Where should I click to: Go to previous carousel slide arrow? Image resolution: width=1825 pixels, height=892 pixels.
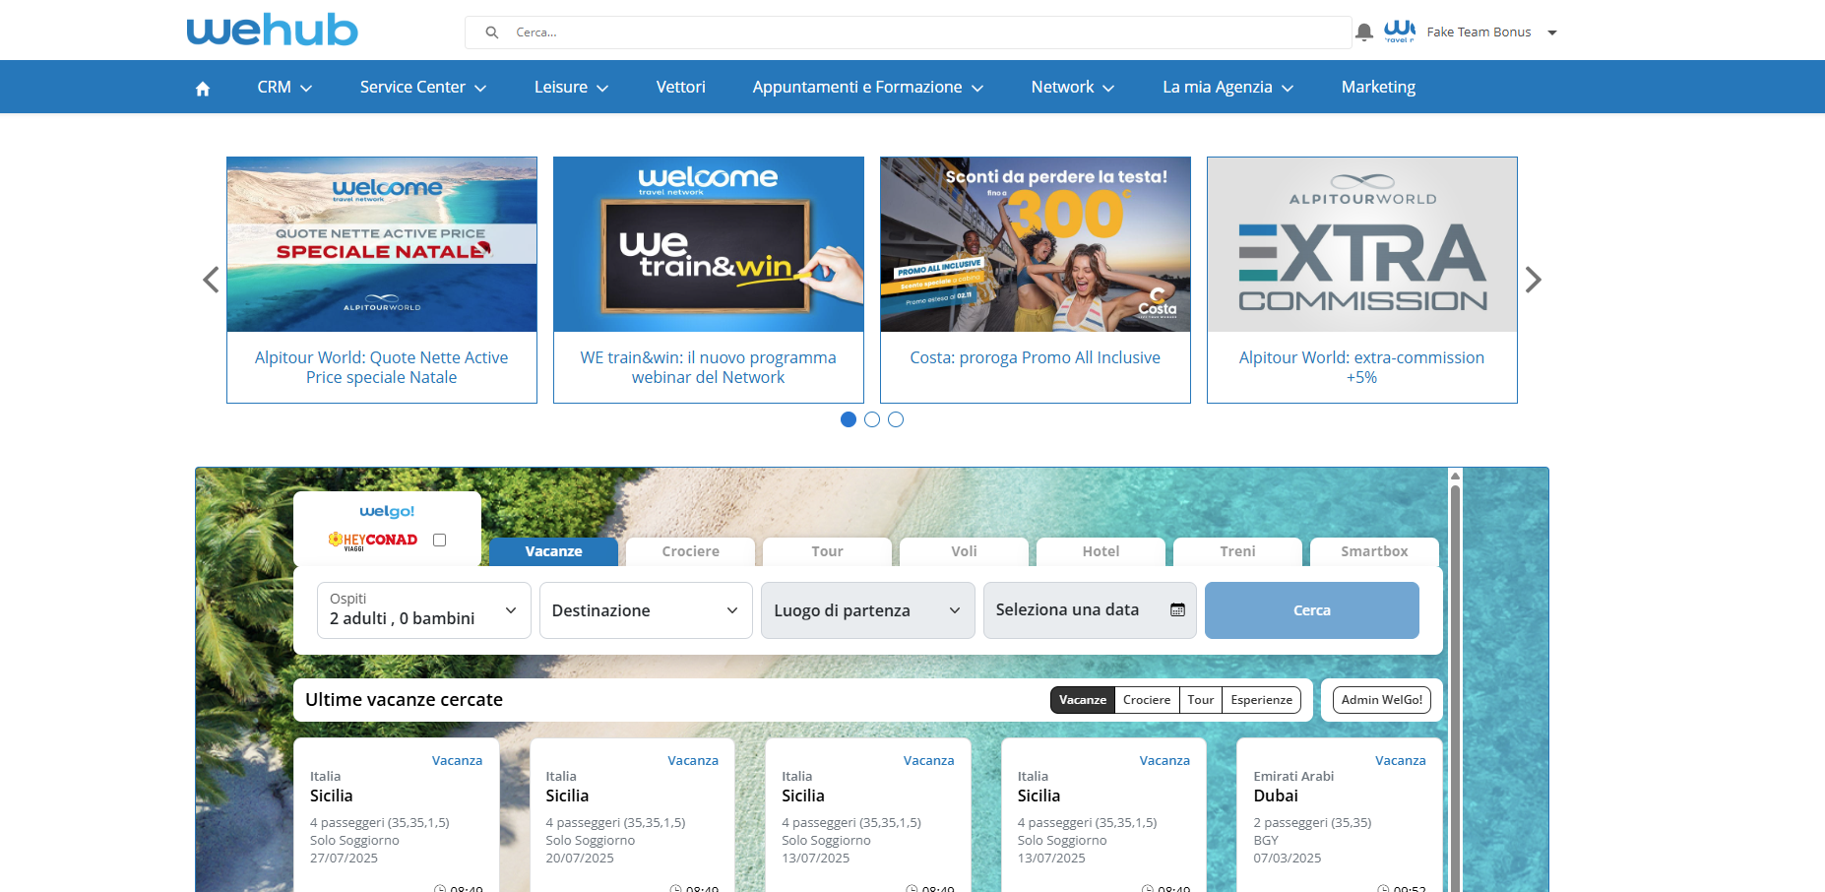point(211,280)
